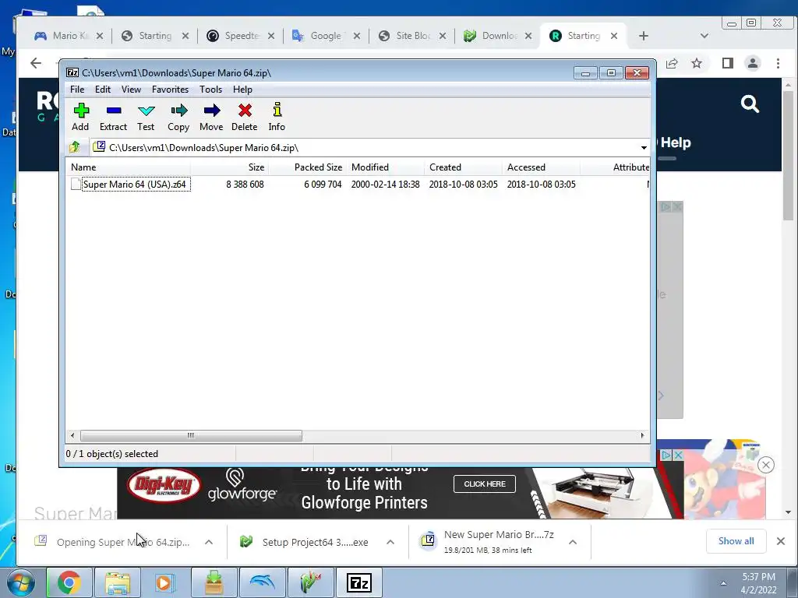
Task: Open the Setup Project64 exe download
Action: click(305, 542)
